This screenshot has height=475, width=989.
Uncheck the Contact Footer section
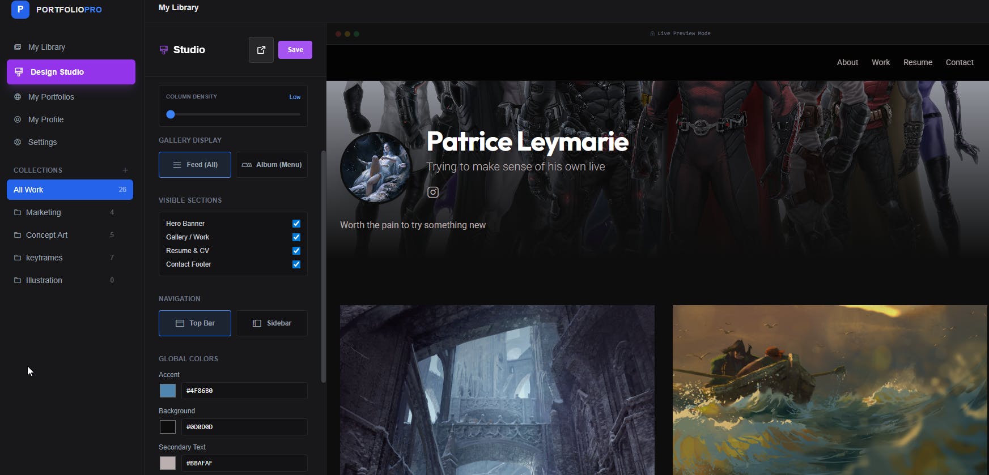[x=296, y=264]
